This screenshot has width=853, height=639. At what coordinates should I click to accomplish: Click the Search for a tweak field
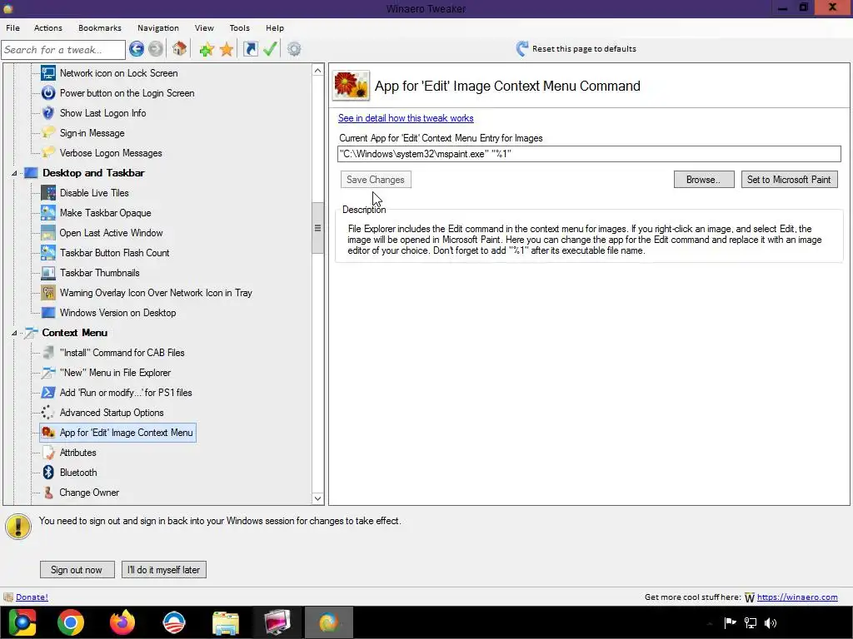(63, 49)
